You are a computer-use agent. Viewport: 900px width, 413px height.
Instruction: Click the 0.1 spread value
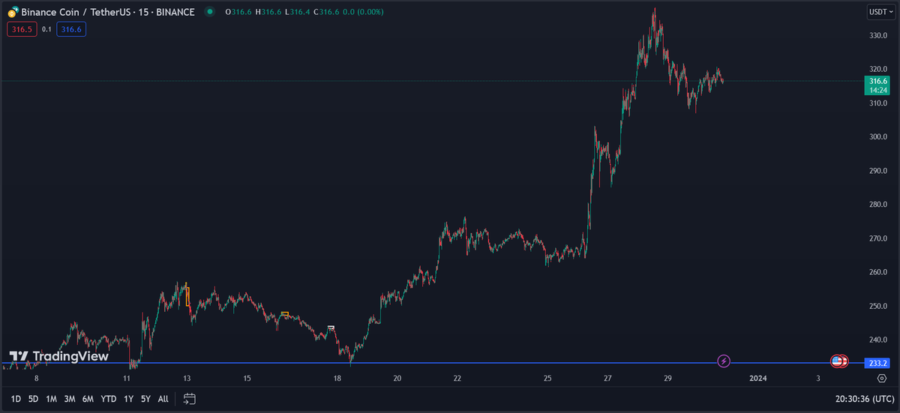pos(46,29)
